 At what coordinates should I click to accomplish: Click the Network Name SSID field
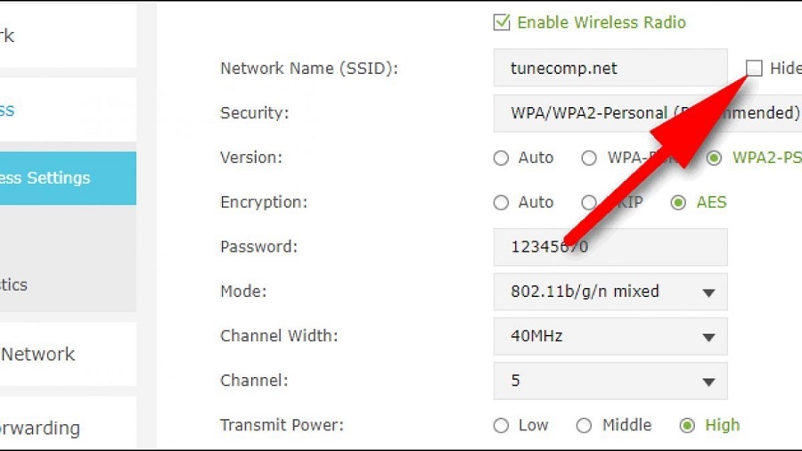610,69
